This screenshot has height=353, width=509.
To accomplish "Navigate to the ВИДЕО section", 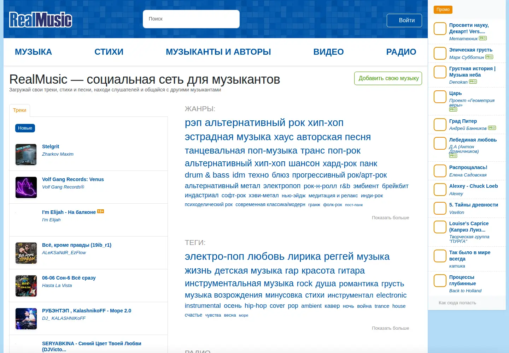I will tap(328, 52).
